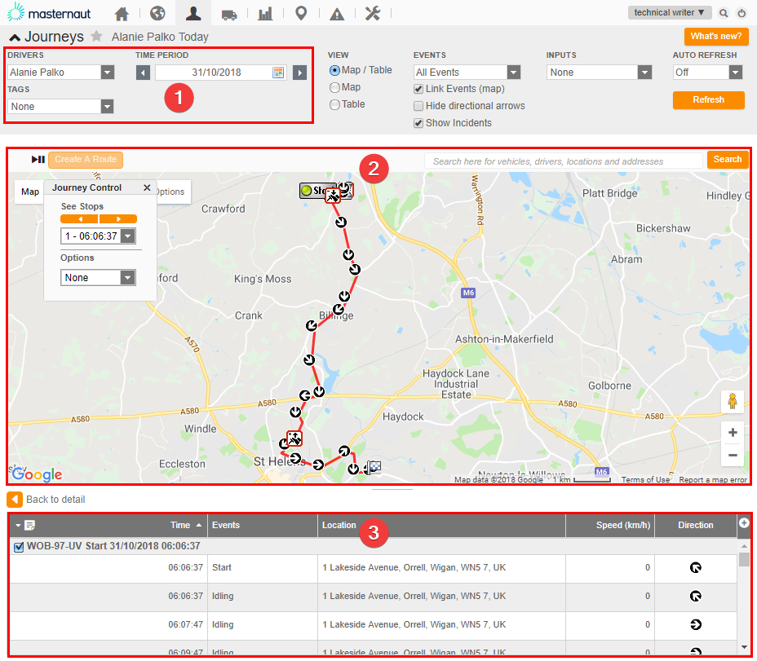Enable Hide directional arrows checkbox

[418, 106]
